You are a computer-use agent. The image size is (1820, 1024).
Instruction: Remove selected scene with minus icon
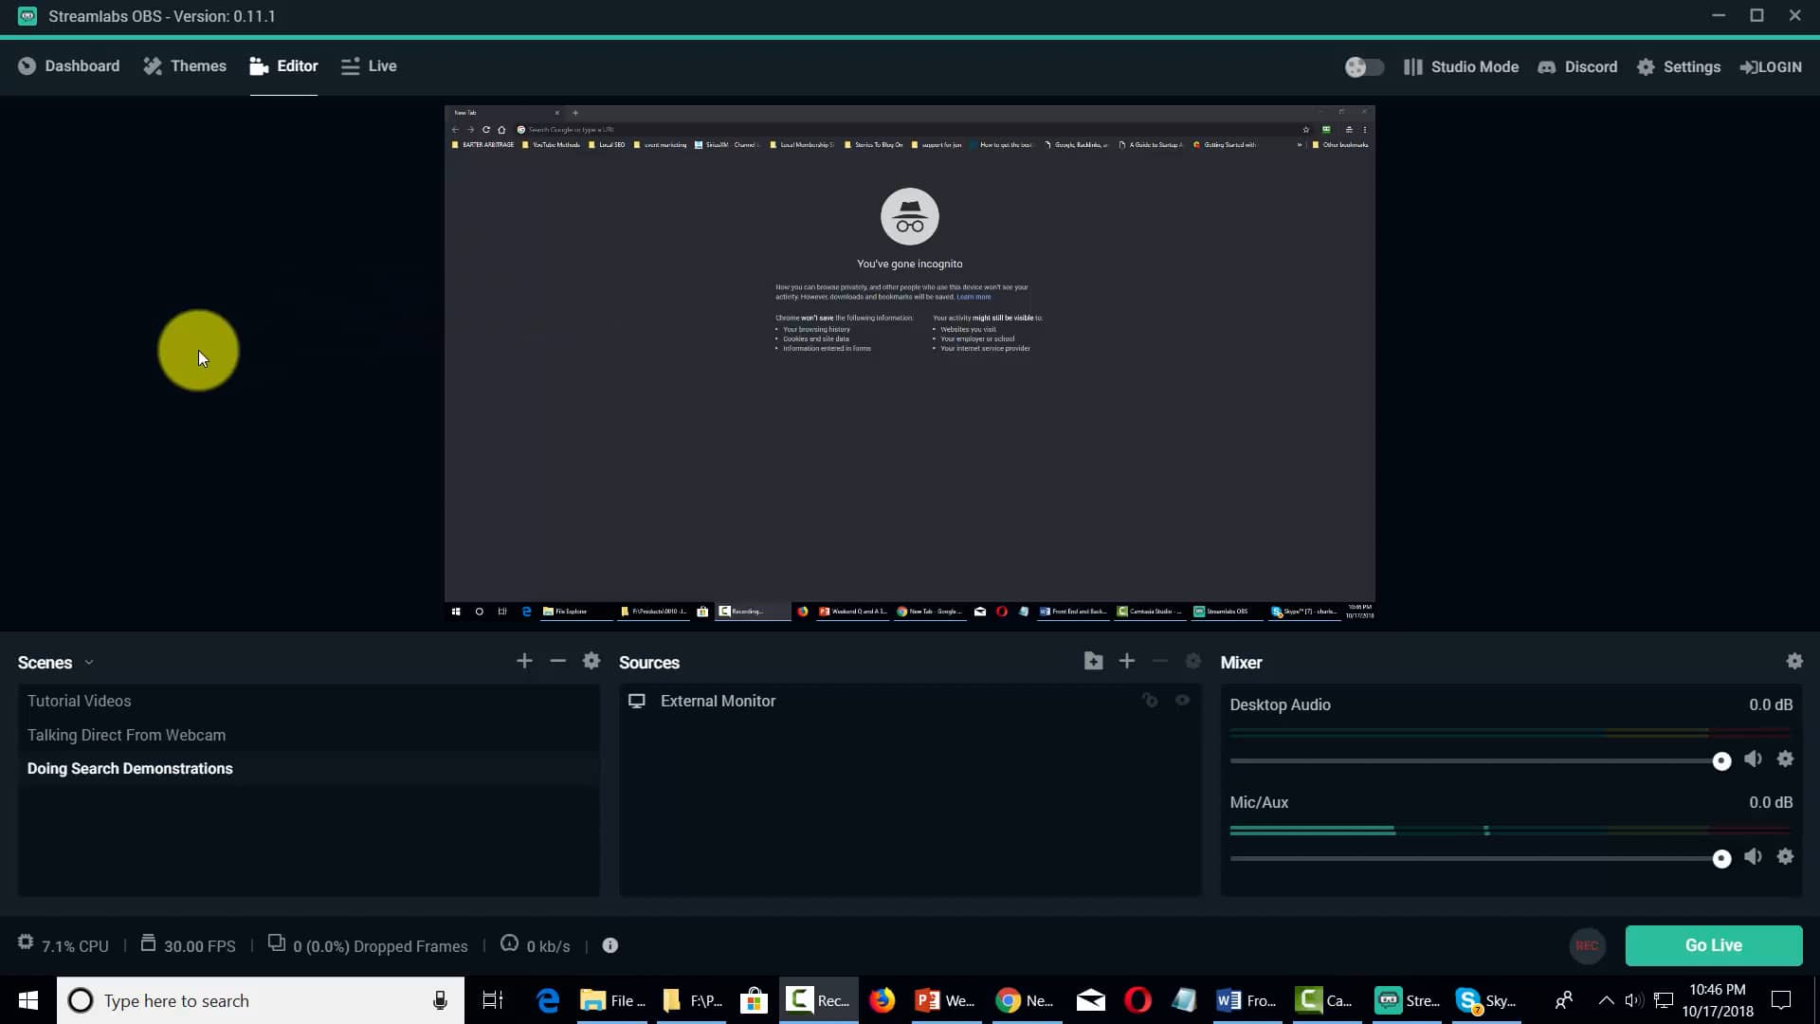point(557,661)
